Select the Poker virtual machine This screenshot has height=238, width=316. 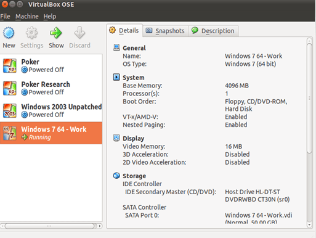(x=51, y=66)
